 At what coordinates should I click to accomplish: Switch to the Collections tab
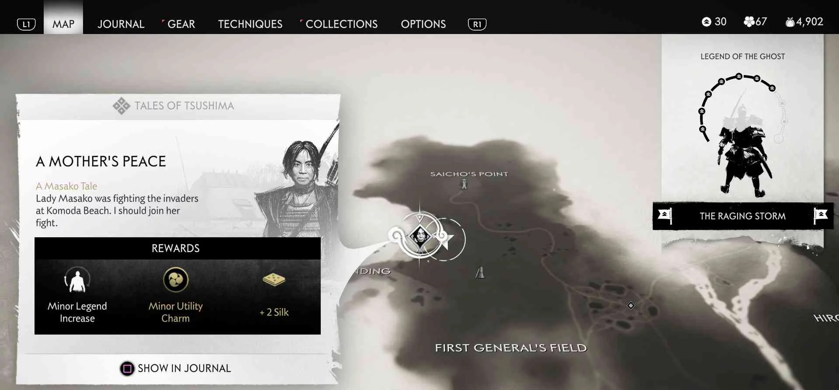341,24
